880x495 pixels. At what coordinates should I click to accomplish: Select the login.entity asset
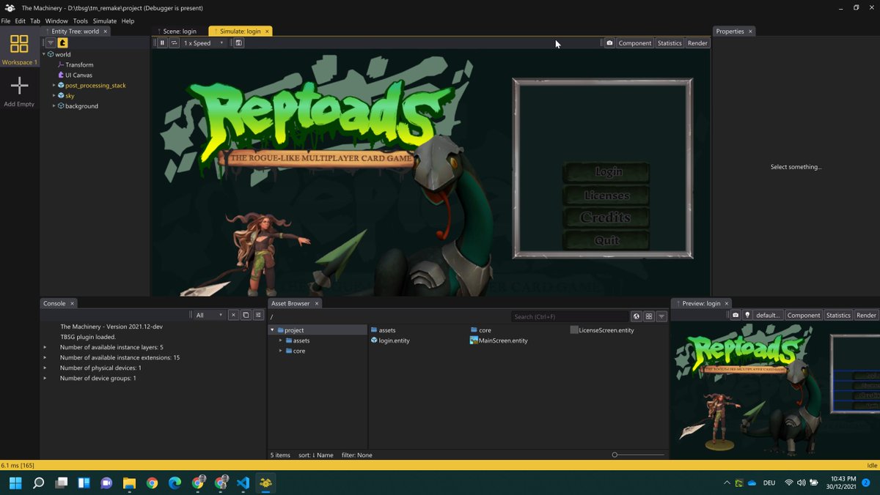(x=390, y=340)
